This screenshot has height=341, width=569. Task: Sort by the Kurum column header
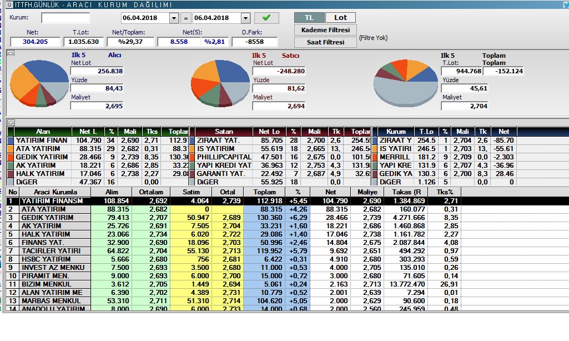pos(396,132)
